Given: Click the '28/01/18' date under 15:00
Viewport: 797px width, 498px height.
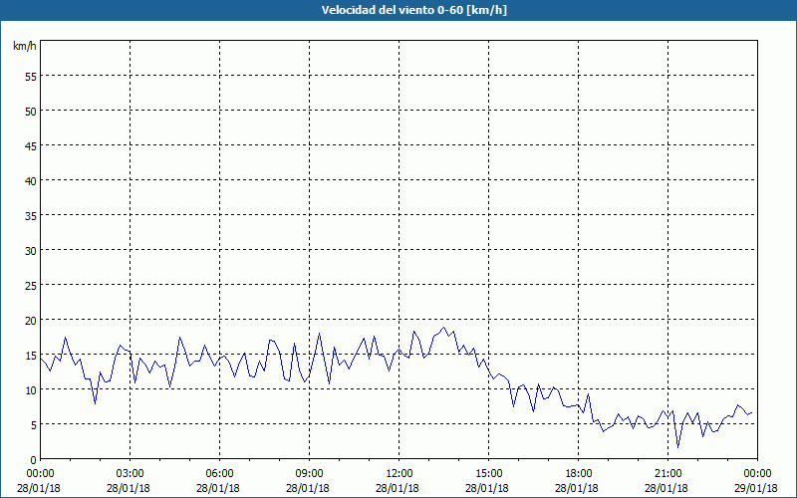Looking at the screenshot, I should coord(487,488).
